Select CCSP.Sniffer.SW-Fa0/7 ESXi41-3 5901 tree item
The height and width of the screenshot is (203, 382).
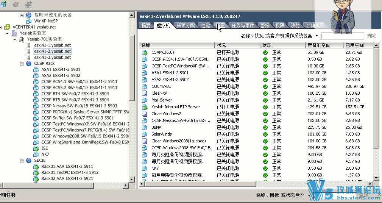tap(78, 118)
